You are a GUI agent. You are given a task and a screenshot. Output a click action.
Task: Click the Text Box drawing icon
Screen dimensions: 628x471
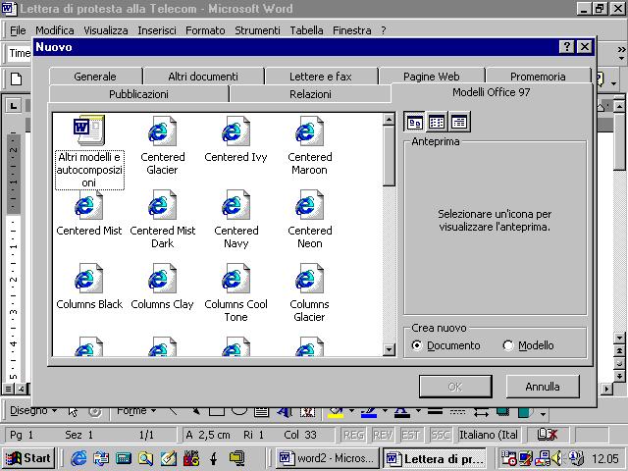[262, 412]
